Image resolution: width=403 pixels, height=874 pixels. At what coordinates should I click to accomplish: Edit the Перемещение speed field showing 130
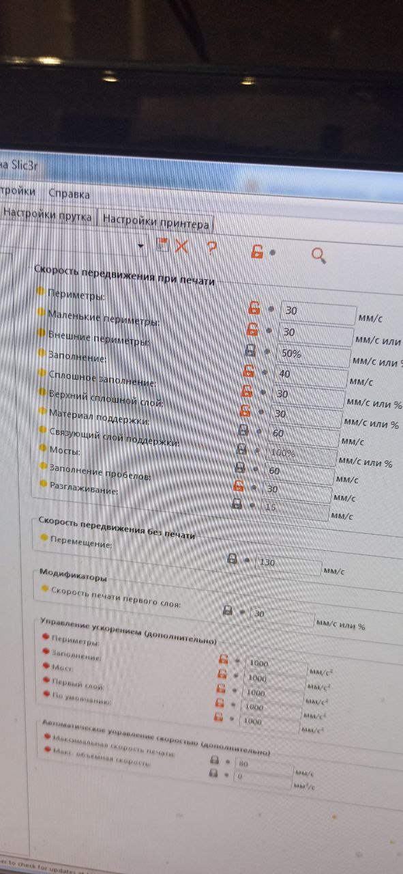coord(288,564)
